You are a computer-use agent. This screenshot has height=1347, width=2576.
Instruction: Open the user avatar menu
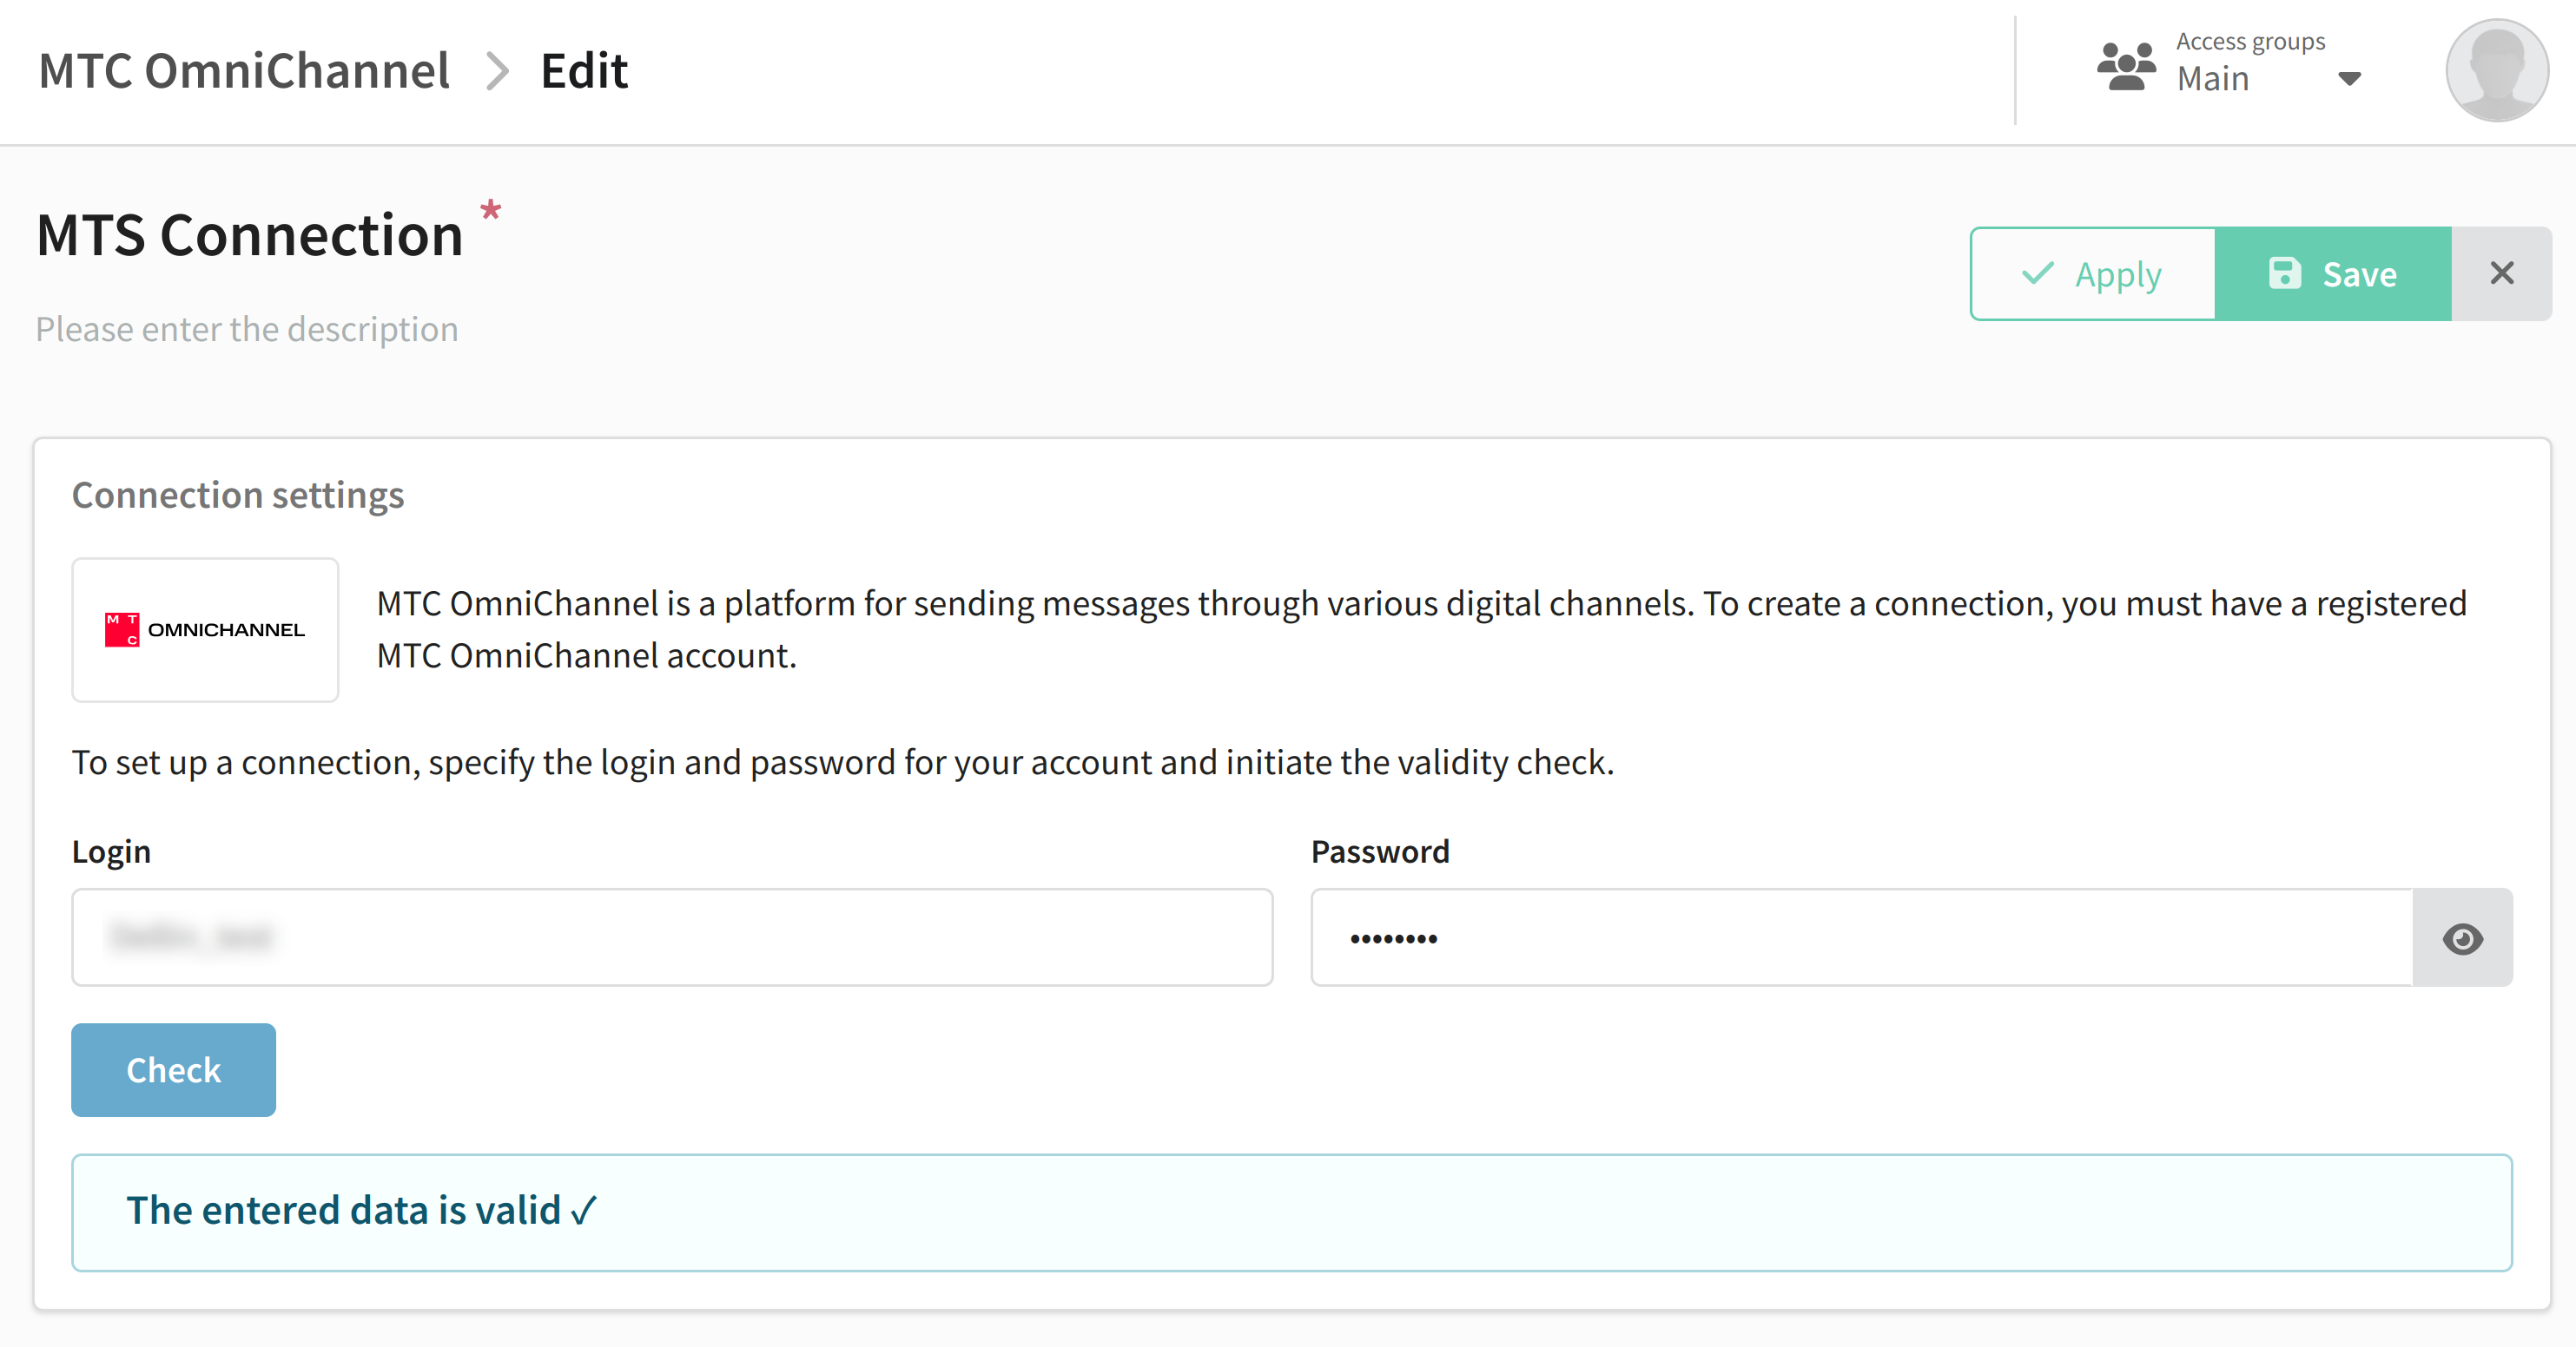point(2497,69)
